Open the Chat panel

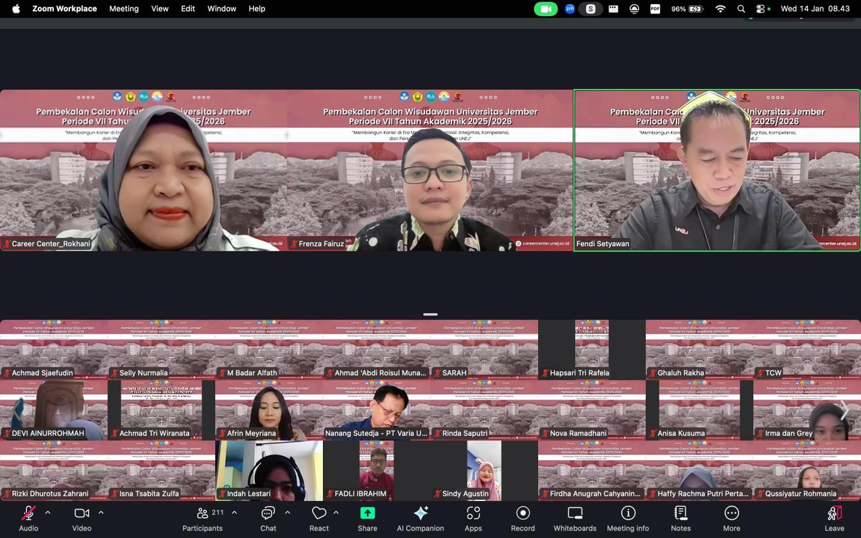pyautogui.click(x=268, y=518)
